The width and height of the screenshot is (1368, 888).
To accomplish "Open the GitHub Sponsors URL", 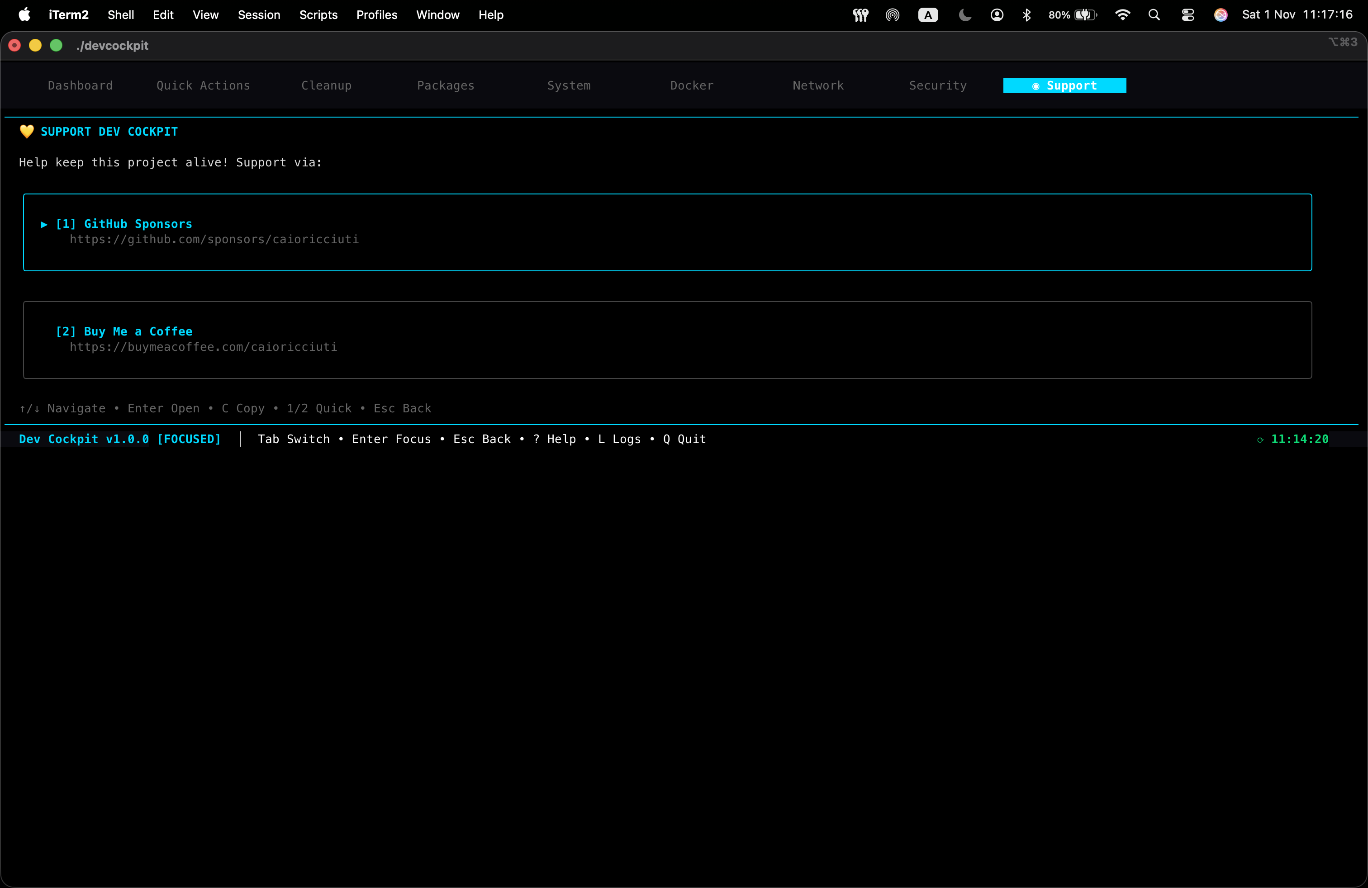I will [214, 240].
